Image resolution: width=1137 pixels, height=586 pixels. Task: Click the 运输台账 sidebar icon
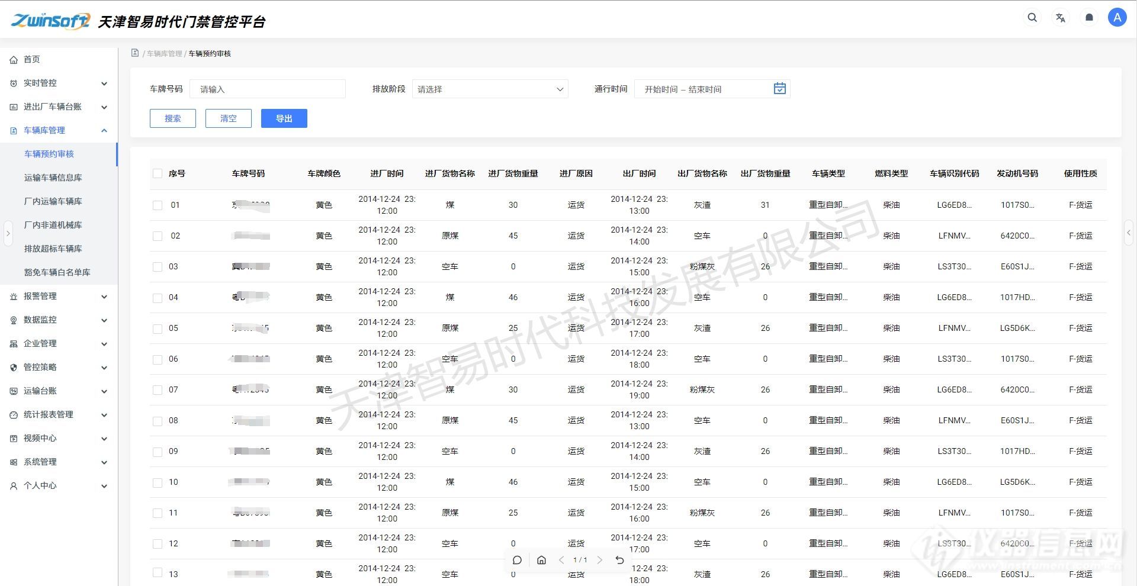14,391
